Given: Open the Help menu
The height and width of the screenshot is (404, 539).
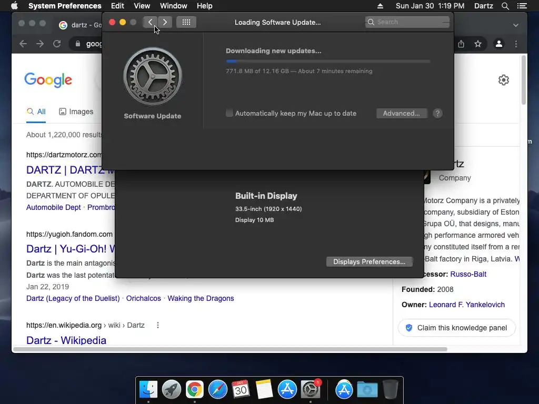Looking at the screenshot, I should 205,6.
